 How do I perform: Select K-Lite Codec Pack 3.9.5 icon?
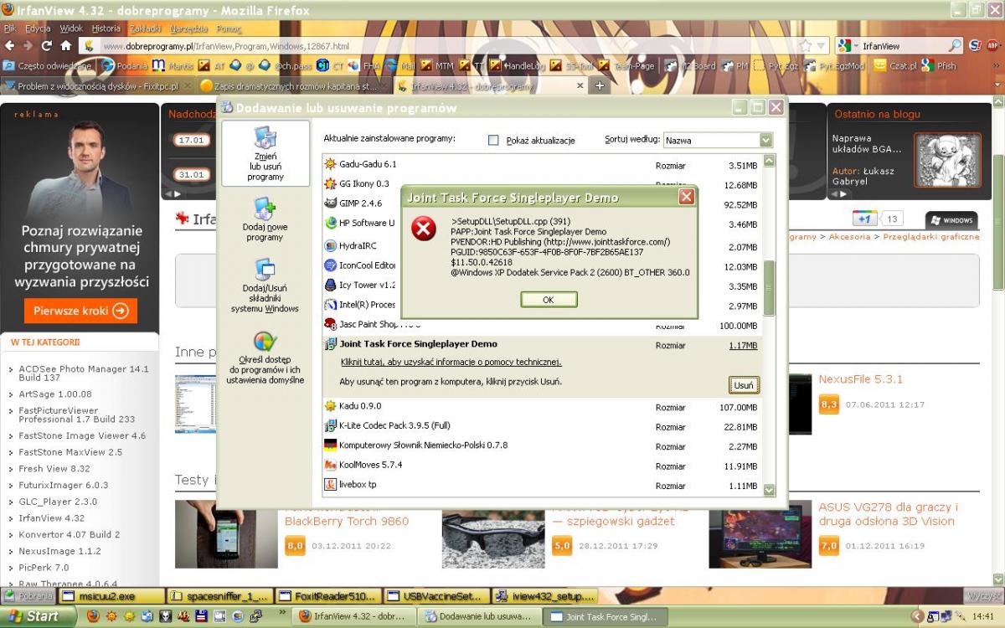(331, 425)
